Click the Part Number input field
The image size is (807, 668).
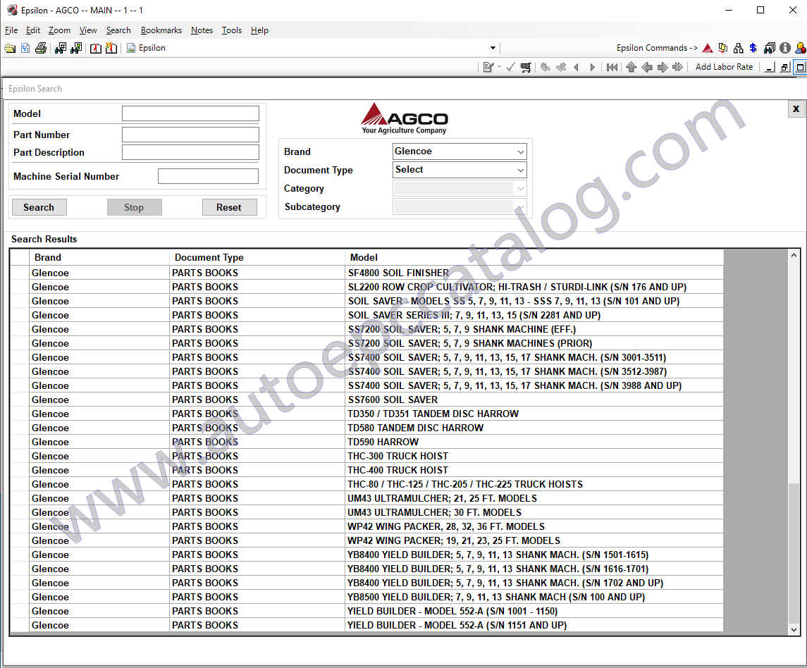(190, 135)
